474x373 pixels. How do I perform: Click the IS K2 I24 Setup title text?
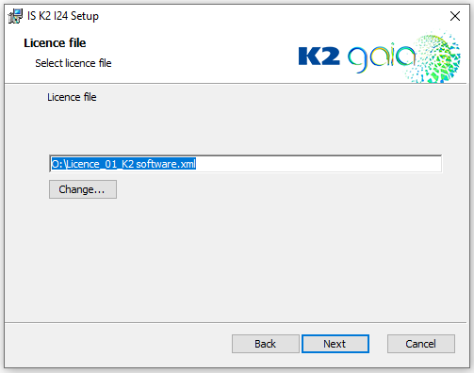pos(63,16)
